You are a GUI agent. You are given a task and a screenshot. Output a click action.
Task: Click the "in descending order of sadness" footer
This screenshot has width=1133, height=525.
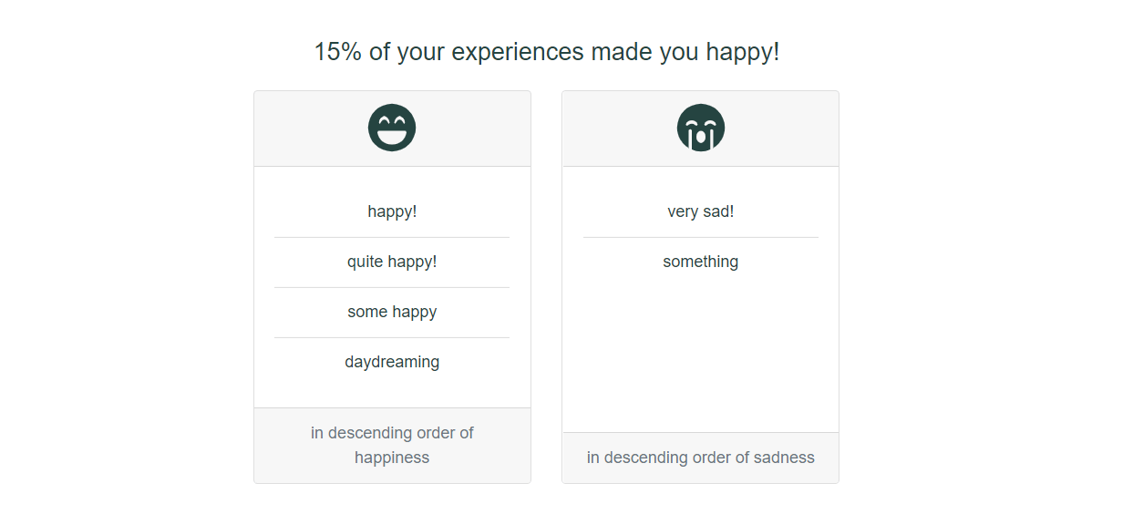700,458
